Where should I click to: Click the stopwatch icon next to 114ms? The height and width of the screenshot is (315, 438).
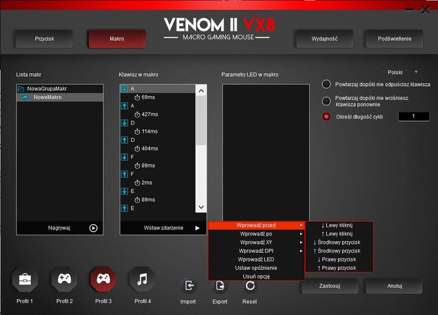(x=137, y=131)
